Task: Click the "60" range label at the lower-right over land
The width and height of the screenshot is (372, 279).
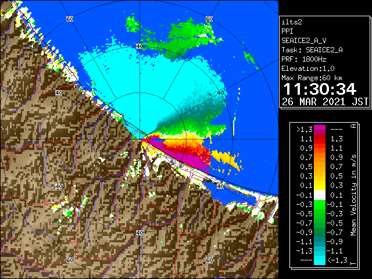Action: (209, 260)
